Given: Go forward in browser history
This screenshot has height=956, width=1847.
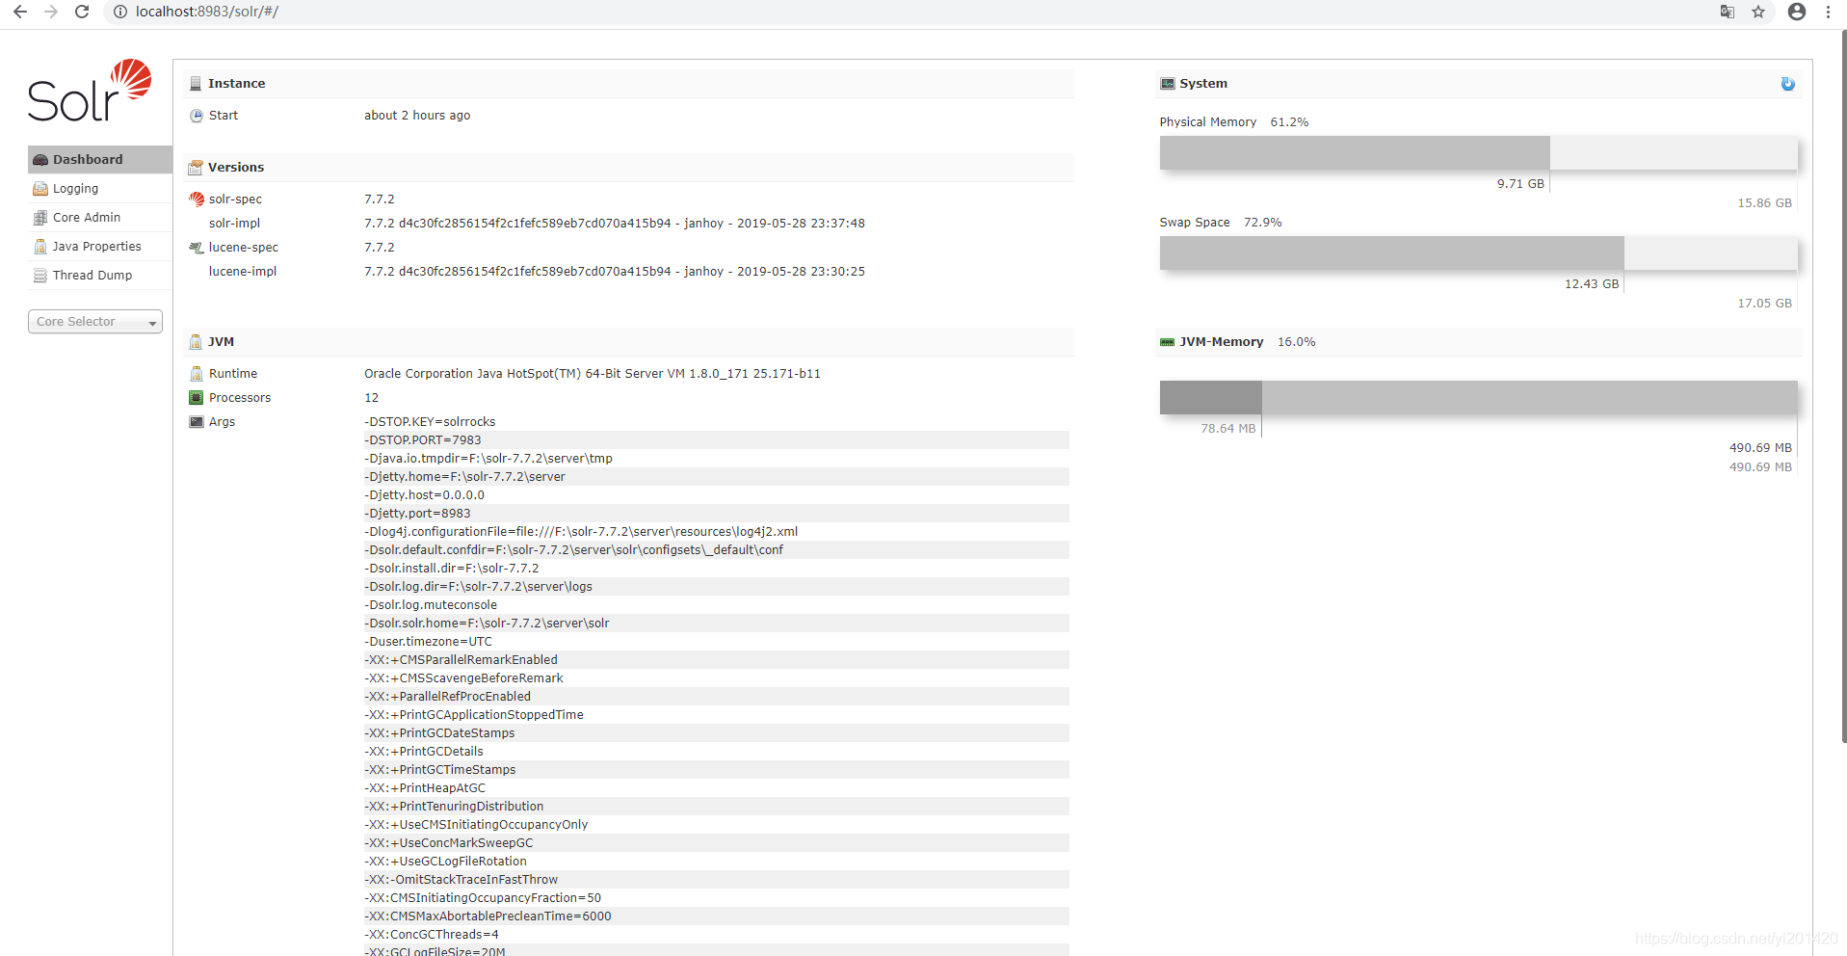Looking at the screenshot, I should click(x=51, y=12).
